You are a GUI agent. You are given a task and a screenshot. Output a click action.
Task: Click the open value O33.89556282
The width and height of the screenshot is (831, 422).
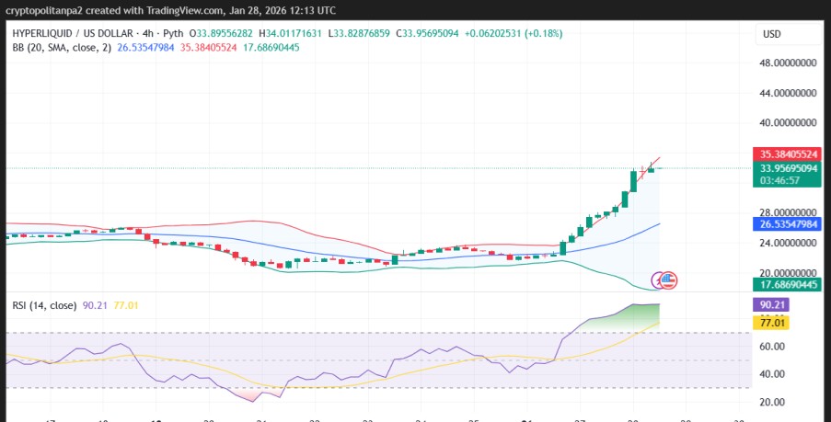pos(221,33)
